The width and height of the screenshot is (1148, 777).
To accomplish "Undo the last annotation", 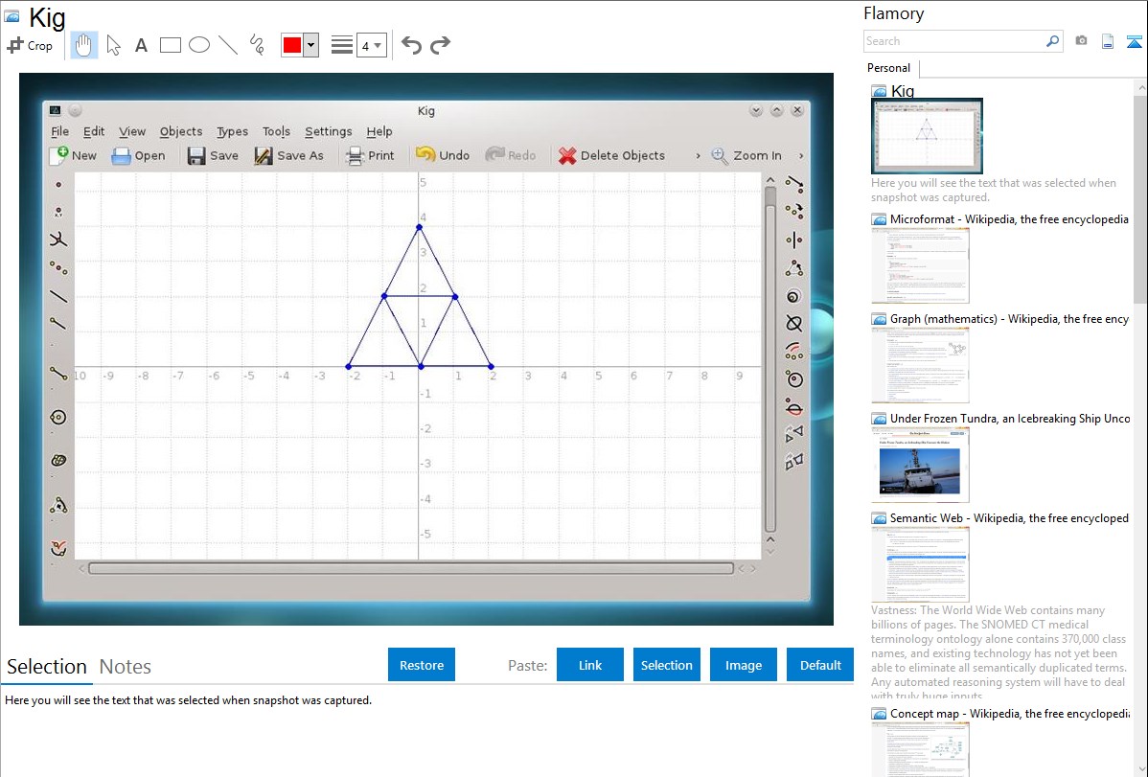I will (411, 45).
